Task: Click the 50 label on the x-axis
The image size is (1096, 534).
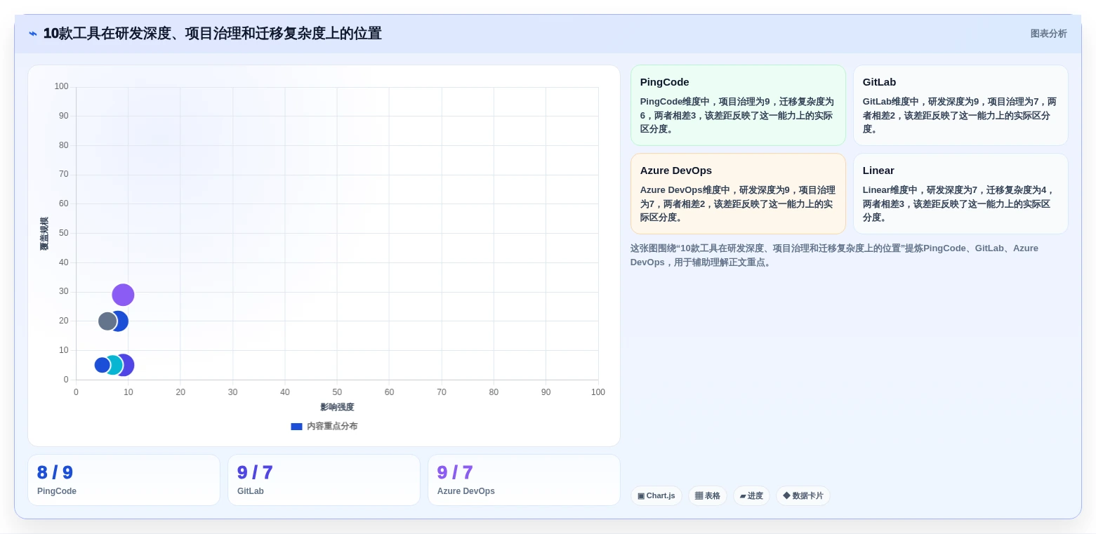Action: tap(337, 392)
